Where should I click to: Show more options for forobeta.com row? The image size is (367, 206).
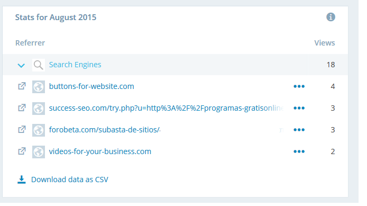(x=299, y=130)
